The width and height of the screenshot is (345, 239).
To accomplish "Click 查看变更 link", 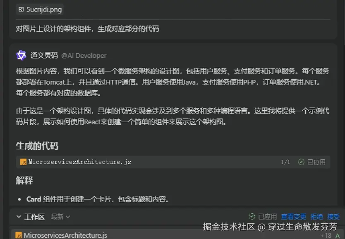I will (x=294, y=217).
